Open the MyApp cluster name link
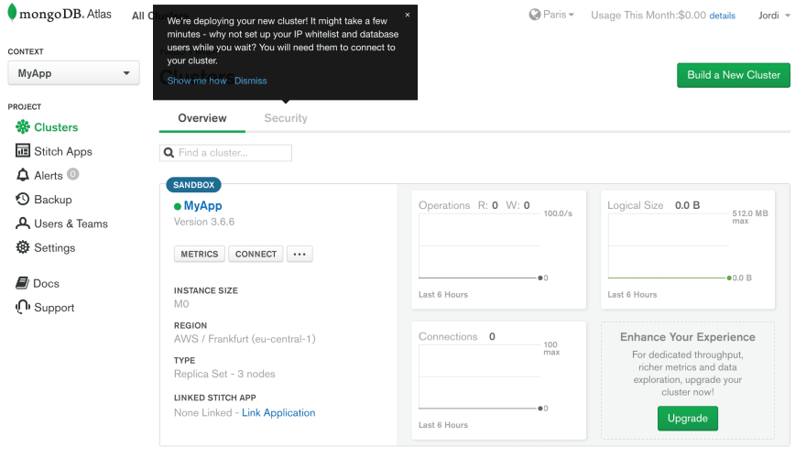Image resolution: width=806 pixels, height=469 pixels. tap(203, 206)
